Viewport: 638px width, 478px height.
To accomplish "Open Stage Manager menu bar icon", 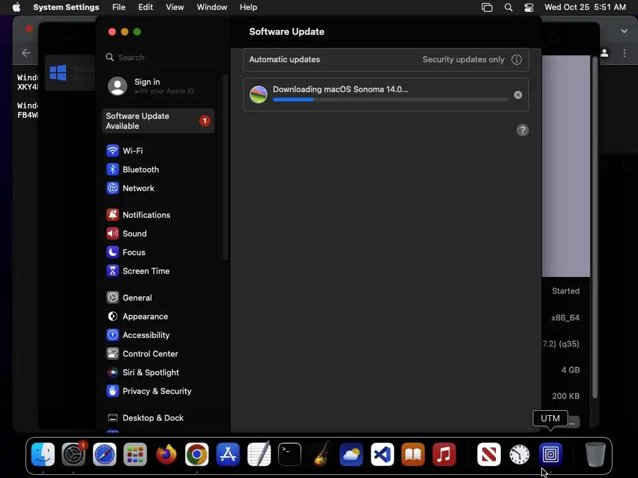I will point(487,7).
